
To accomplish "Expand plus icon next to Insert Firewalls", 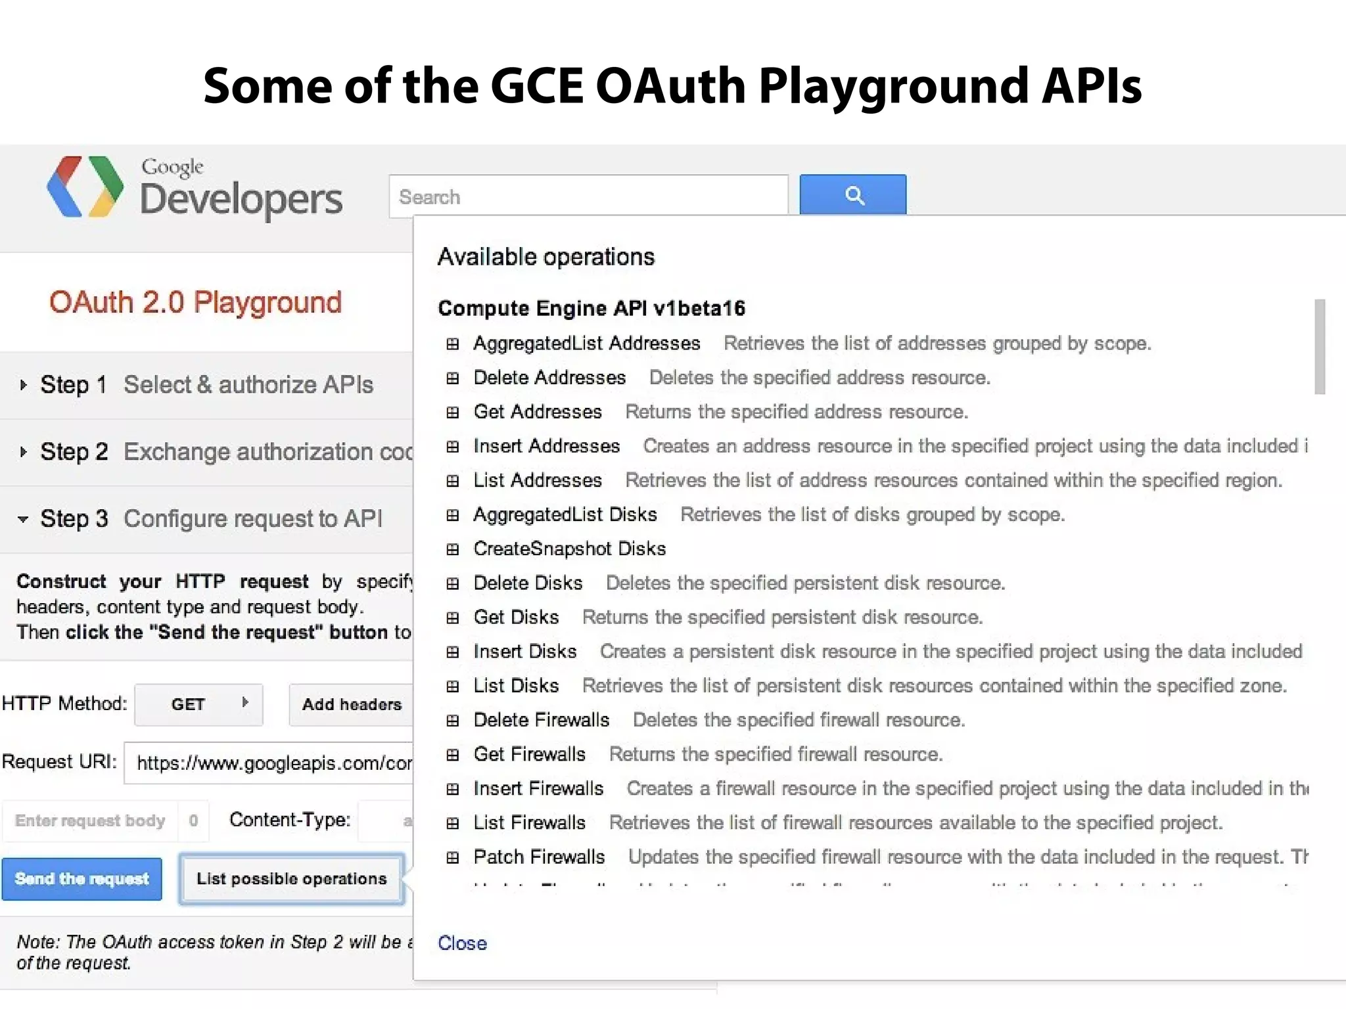I will click(x=452, y=788).
